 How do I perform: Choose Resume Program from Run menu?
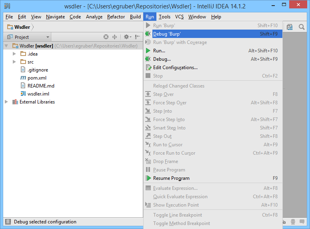(213, 178)
